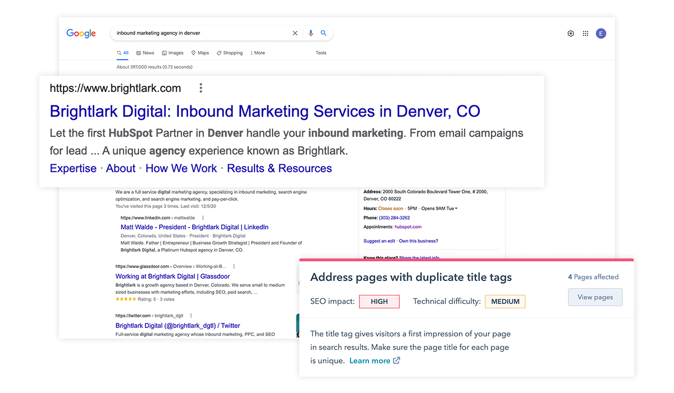Open the account avatar labeled E

pos(601,34)
